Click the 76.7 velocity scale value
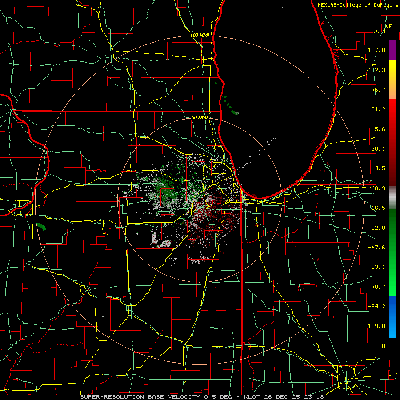This screenshot has width=400, height=400. [x=378, y=89]
